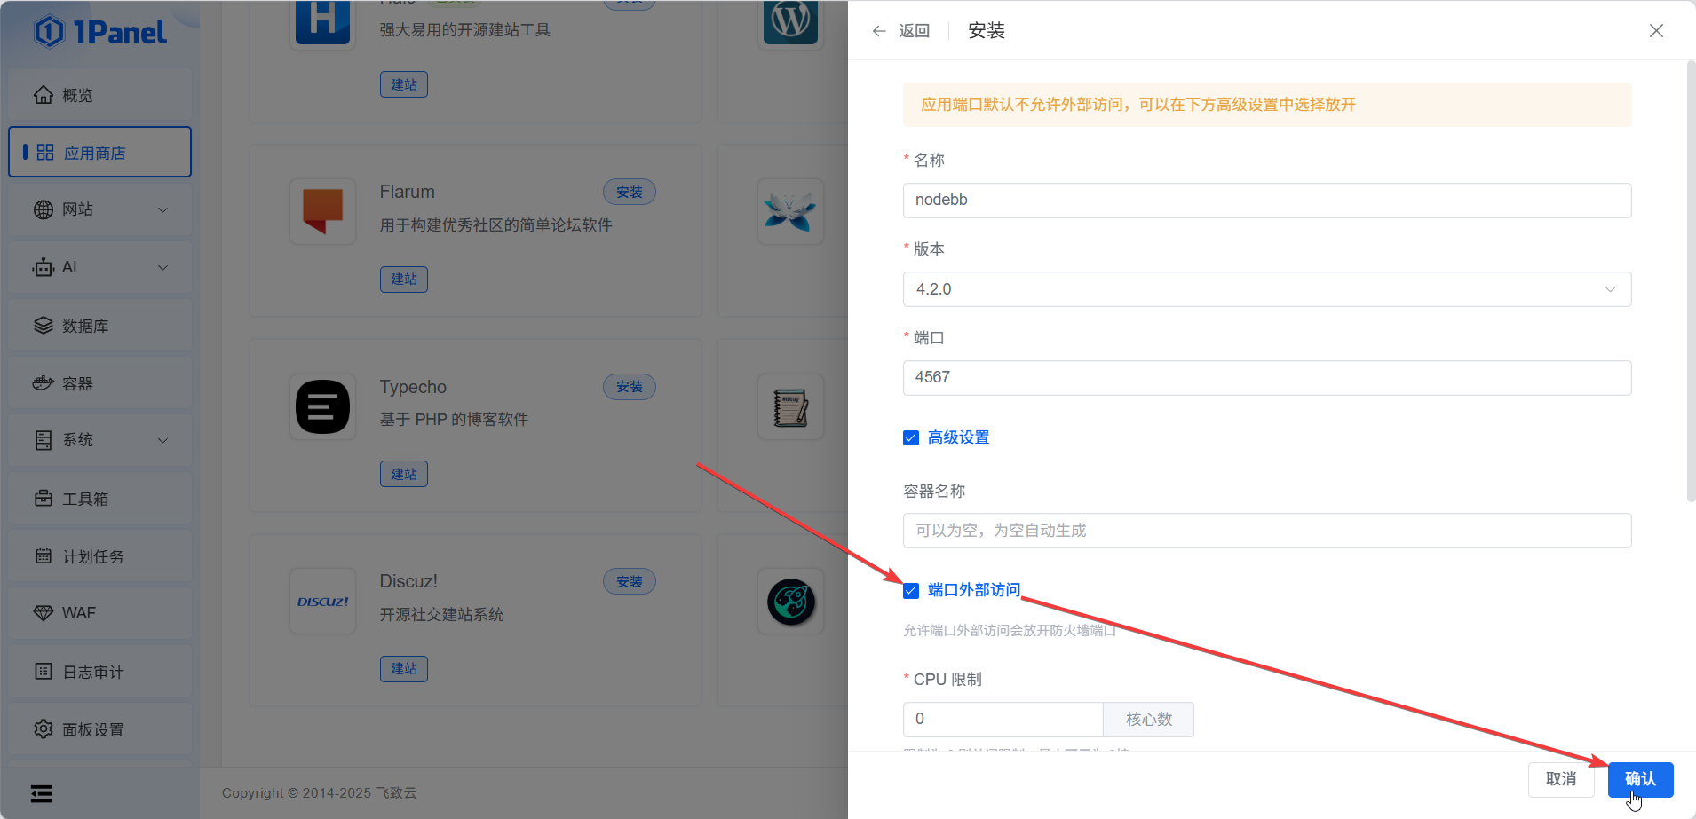Viewport: 1696px width, 819px height.
Task: Open the 数据库 menu item
Action: pyautogui.click(x=99, y=326)
